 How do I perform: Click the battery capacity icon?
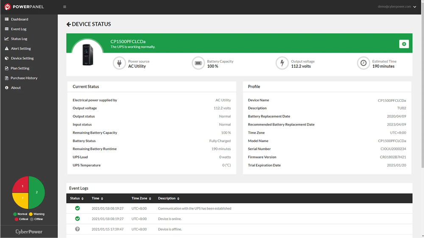[x=198, y=63]
